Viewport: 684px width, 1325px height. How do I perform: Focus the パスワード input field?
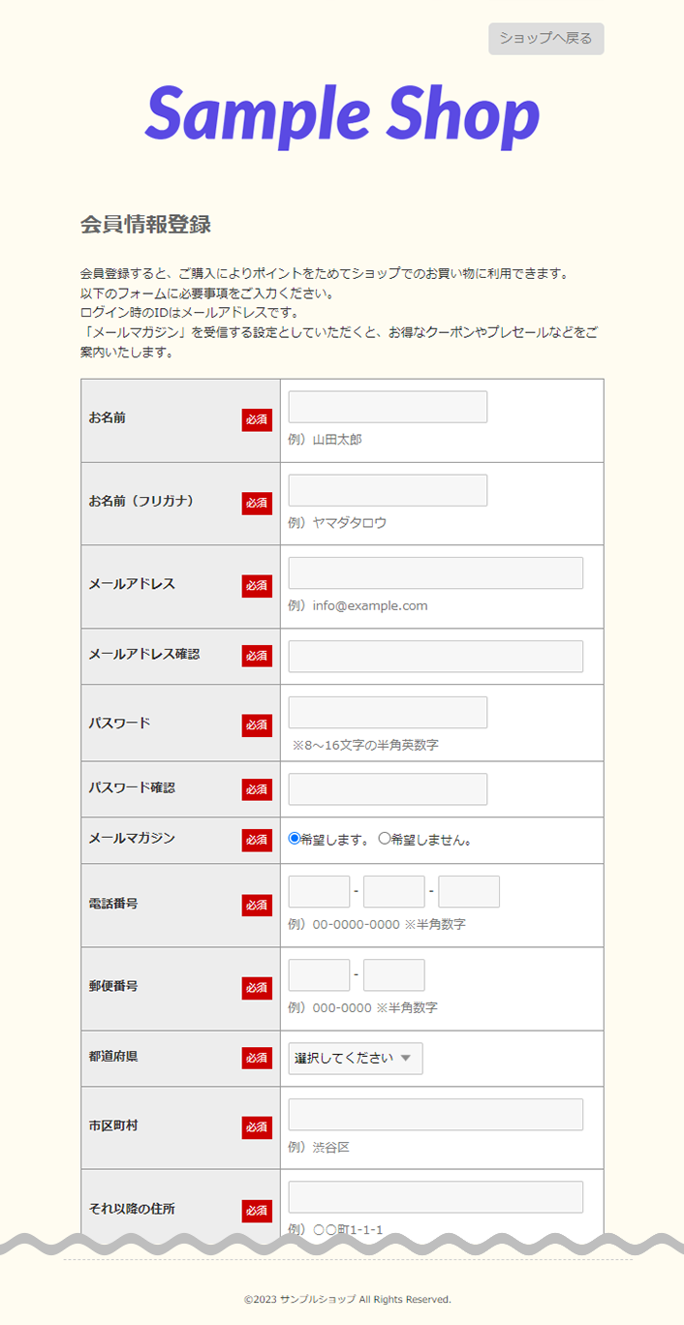pos(388,712)
